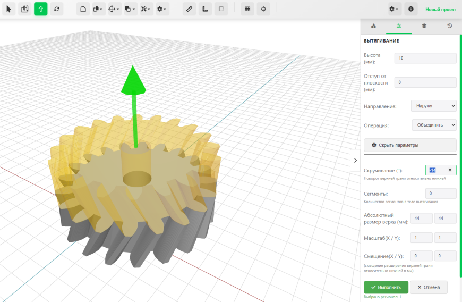Open the Операция operation dropdown
The height and width of the screenshot is (302, 462).
pos(434,125)
